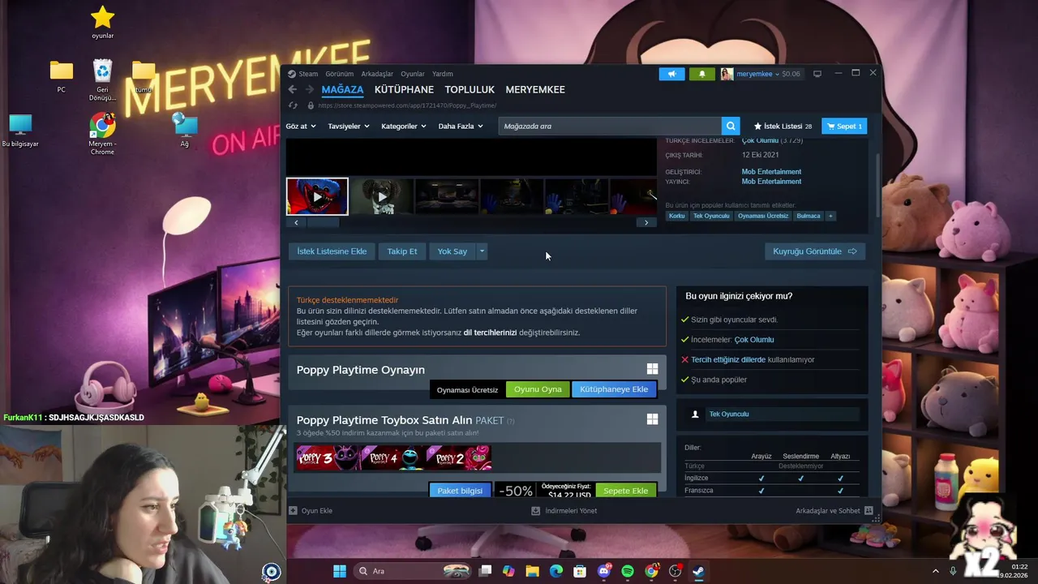
Task: Open İndirmeleri Yönet downloads manager
Action: point(564,511)
